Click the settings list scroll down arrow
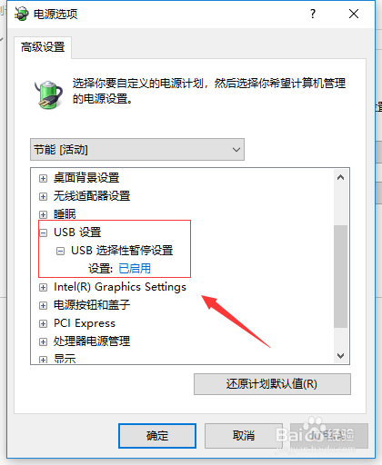The image size is (382, 465). [x=341, y=355]
